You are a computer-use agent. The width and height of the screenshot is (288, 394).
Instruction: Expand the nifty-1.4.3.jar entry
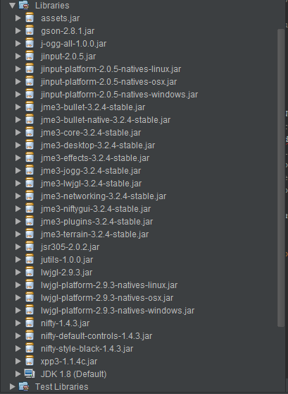coord(18,323)
